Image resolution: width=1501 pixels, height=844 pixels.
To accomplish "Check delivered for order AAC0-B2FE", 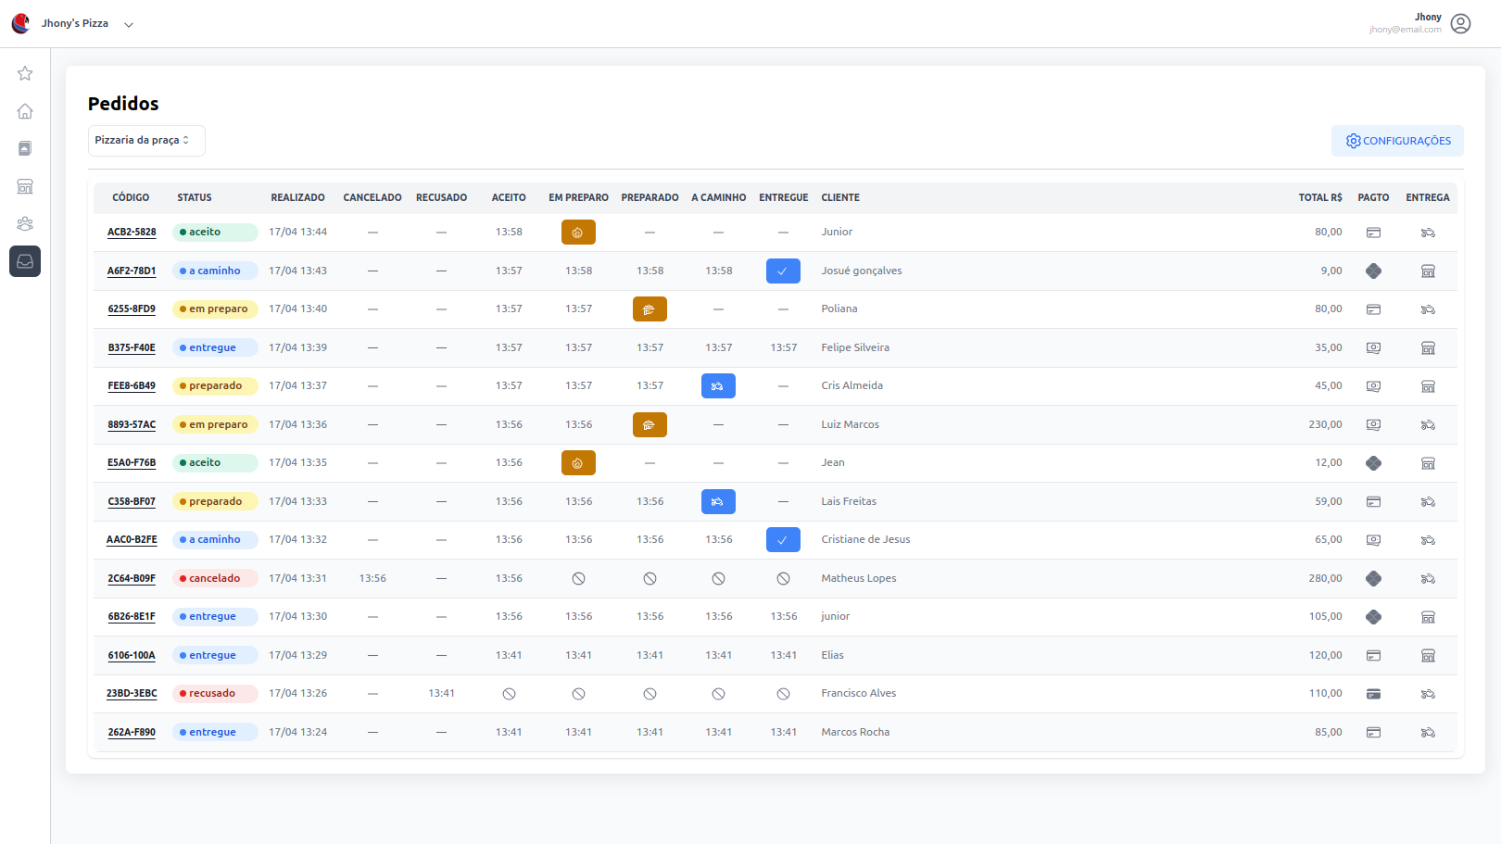I will pyautogui.click(x=783, y=540).
